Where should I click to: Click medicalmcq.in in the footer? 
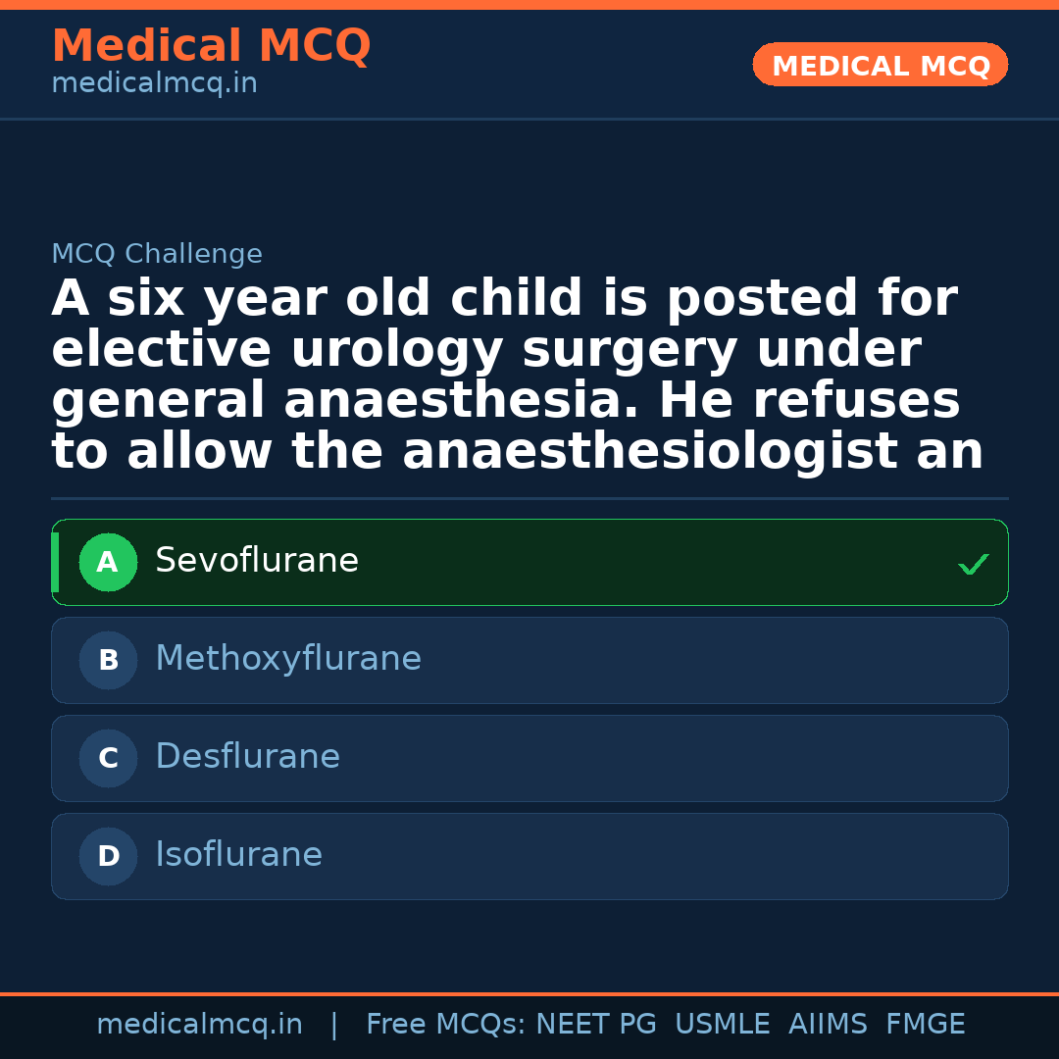[x=200, y=1023]
